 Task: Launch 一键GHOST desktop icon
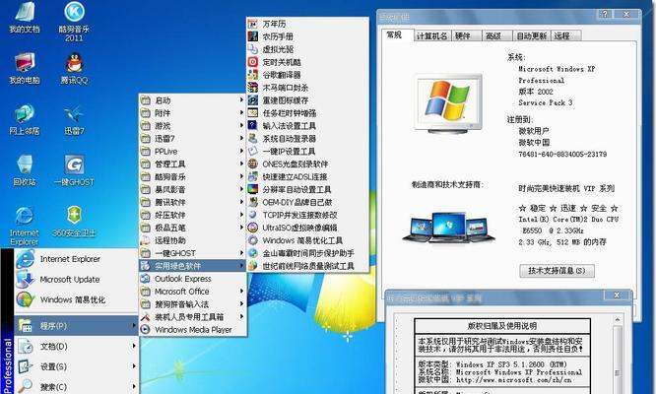[74, 170]
